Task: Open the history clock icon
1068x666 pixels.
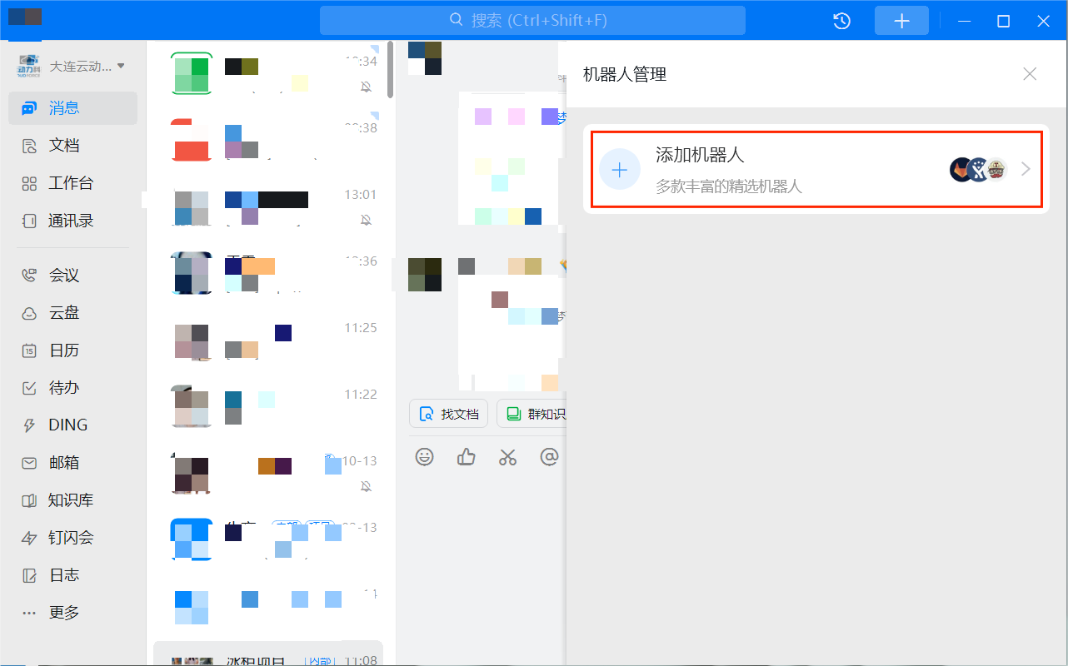Action: pos(842,21)
